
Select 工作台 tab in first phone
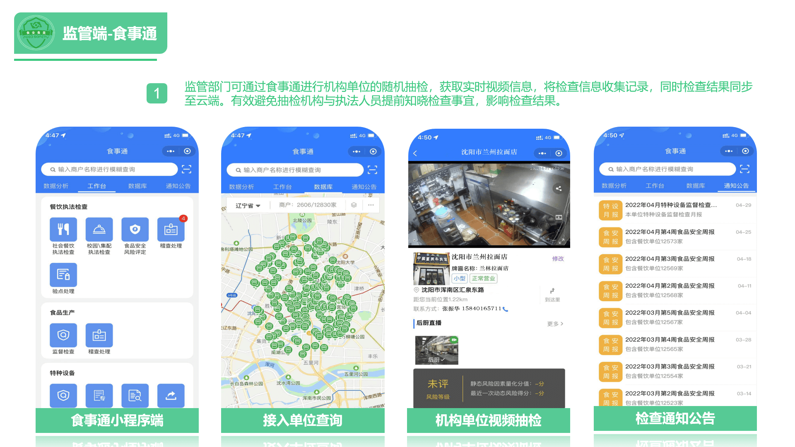[96, 186]
